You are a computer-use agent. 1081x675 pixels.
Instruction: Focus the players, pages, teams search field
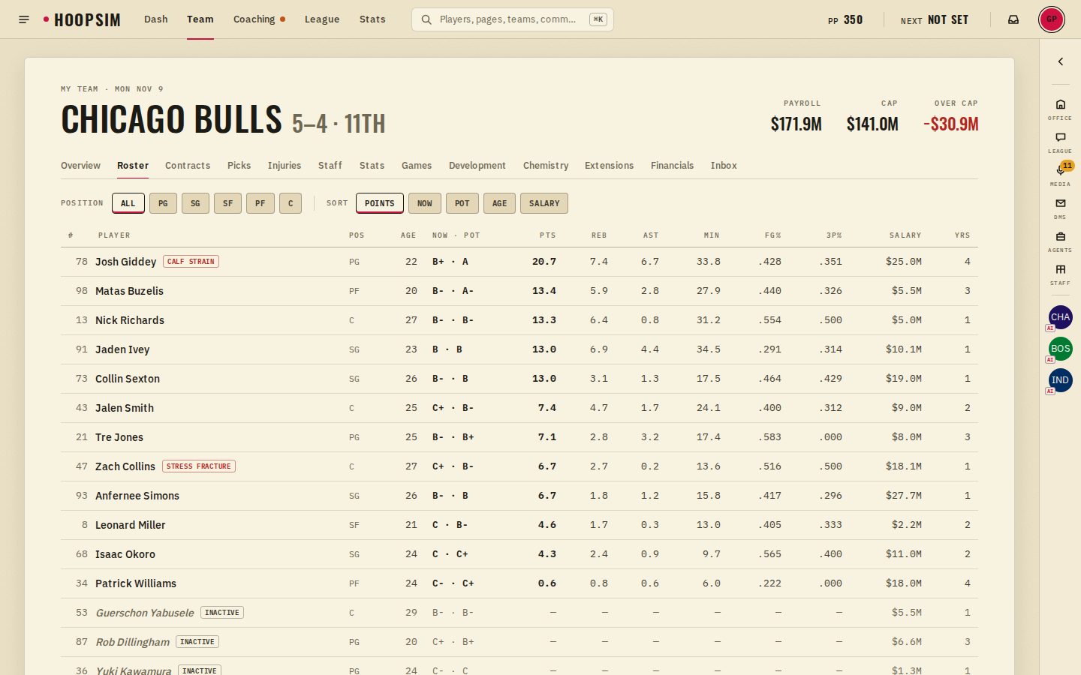click(x=513, y=19)
